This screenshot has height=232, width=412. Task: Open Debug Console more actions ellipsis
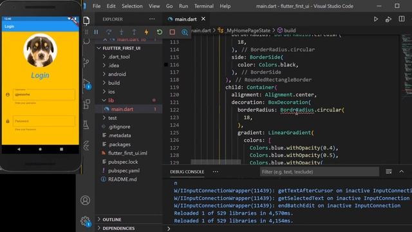[216, 172]
